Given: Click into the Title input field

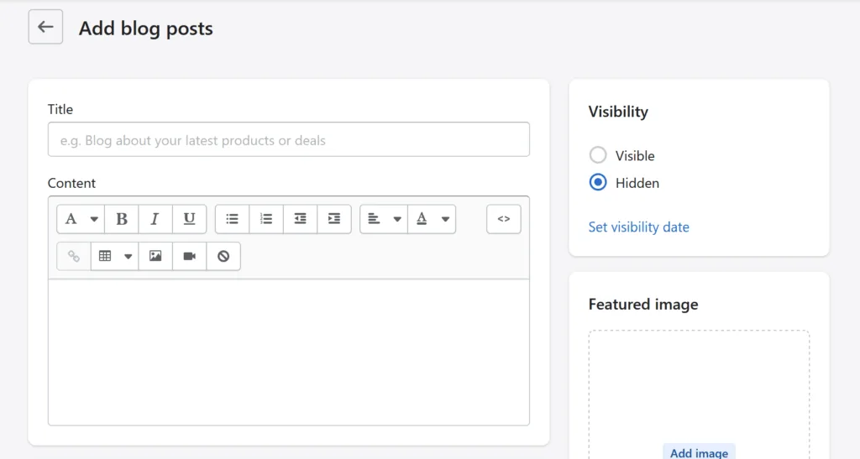Looking at the screenshot, I should click(x=288, y=140).
